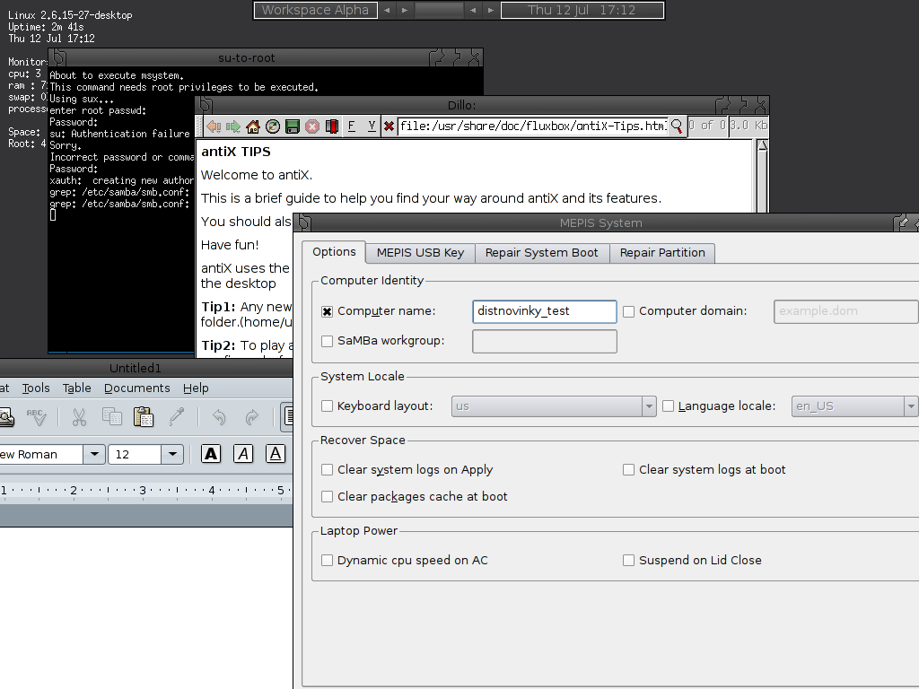
Task: Open Table menu in Untitled1
Action: pos(77,388)
